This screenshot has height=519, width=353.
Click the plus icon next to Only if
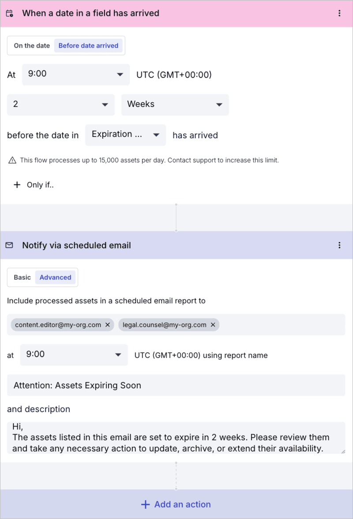point(17,185)
